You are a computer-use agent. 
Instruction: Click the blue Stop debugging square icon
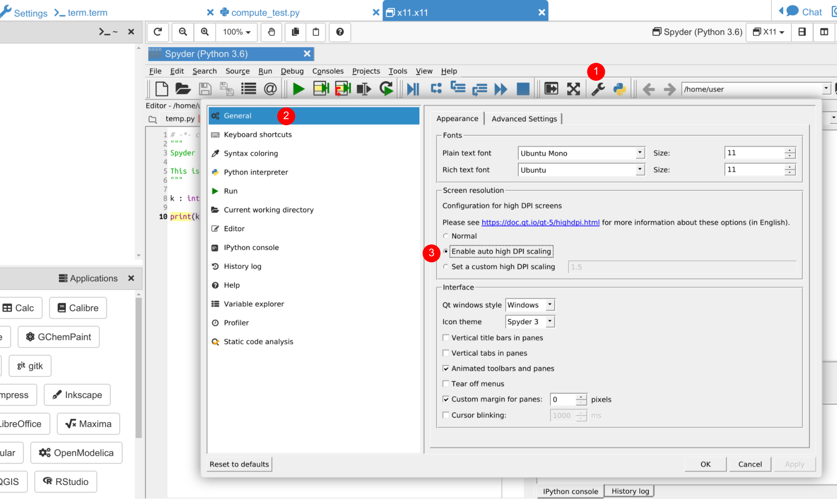(x=523, y=89)
